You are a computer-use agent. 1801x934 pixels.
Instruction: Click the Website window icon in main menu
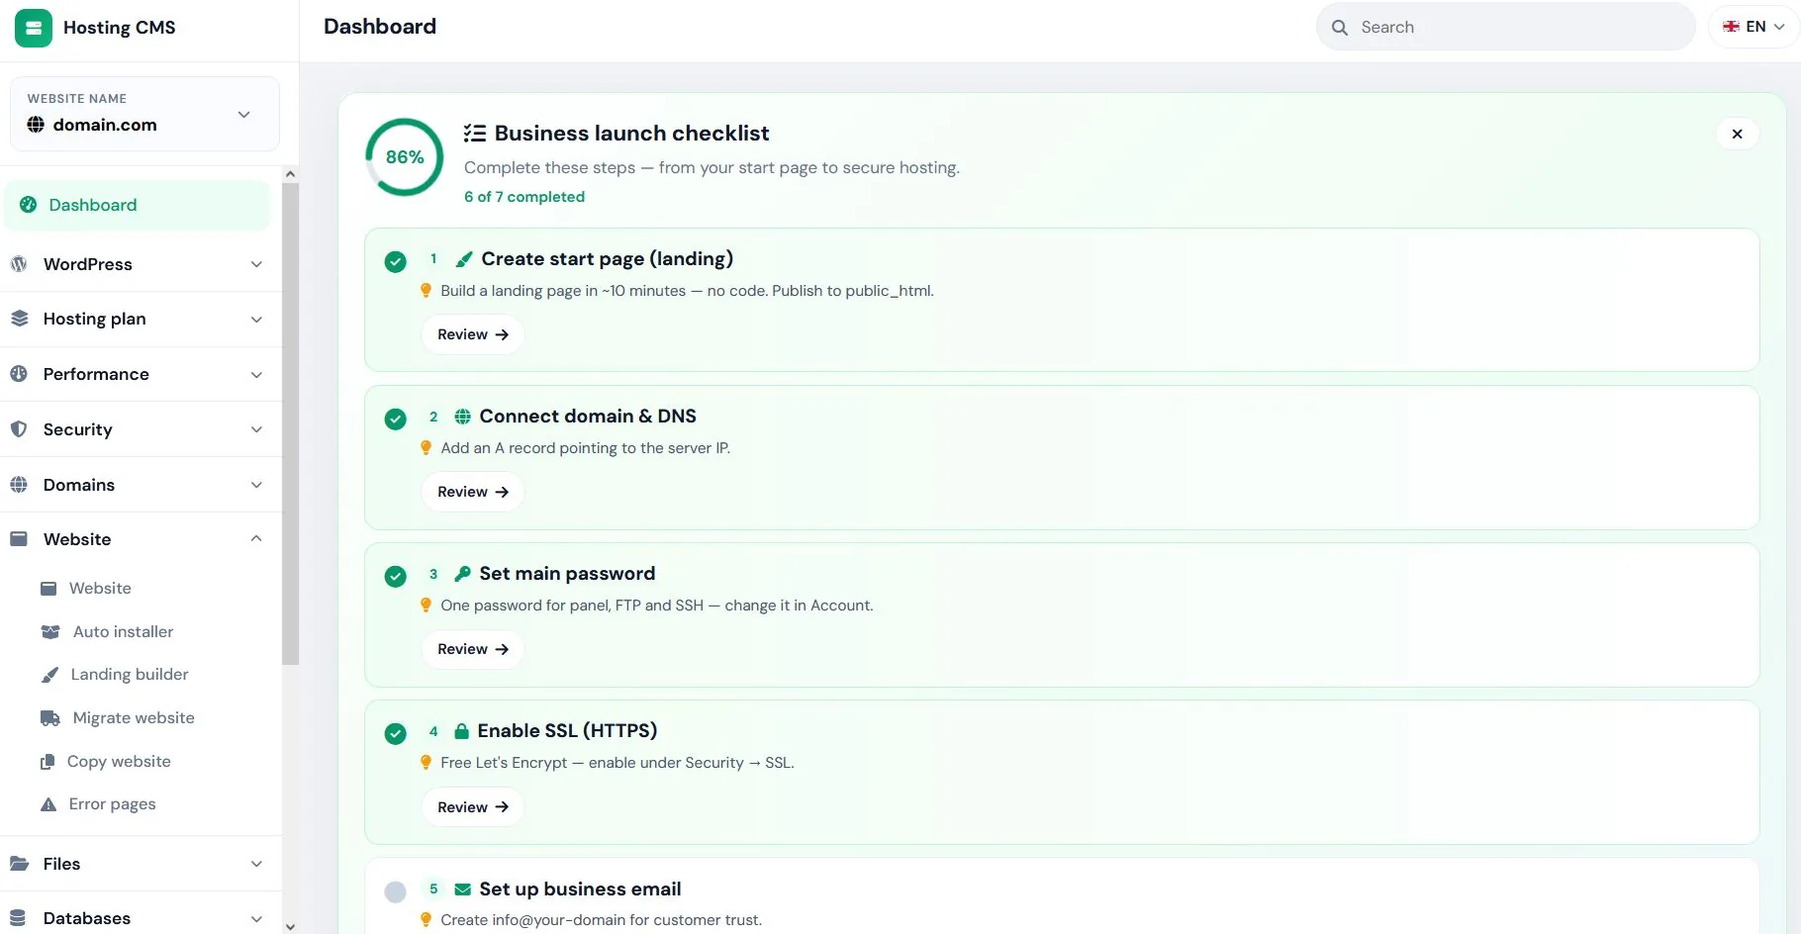pyautogui.click(x=19, y=539)
